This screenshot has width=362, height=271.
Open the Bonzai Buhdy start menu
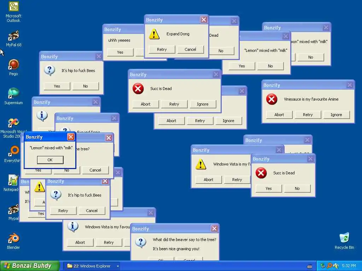(30, 266)
